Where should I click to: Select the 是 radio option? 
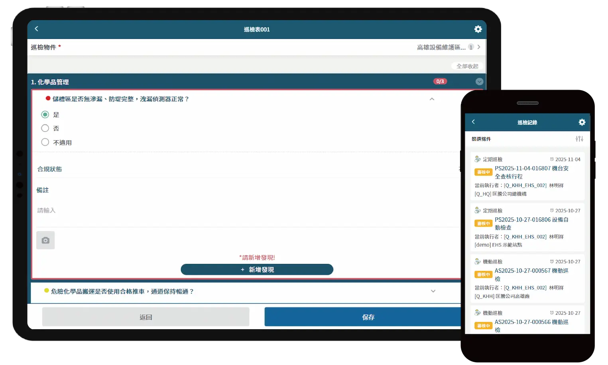pyautogui.click(x=45, y=114)
